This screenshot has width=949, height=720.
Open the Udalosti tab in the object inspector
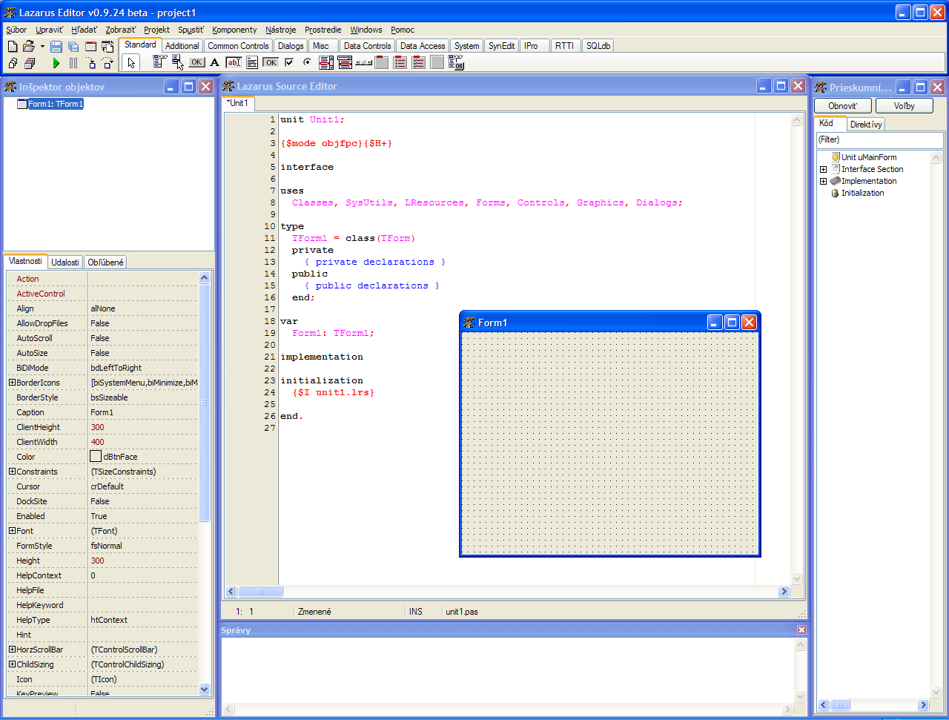(x=65, y=262)
